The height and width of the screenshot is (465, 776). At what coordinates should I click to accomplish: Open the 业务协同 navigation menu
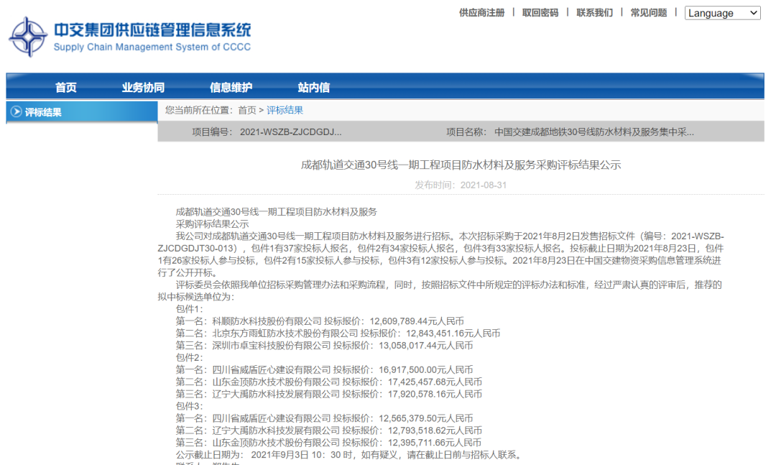point(143,88)
